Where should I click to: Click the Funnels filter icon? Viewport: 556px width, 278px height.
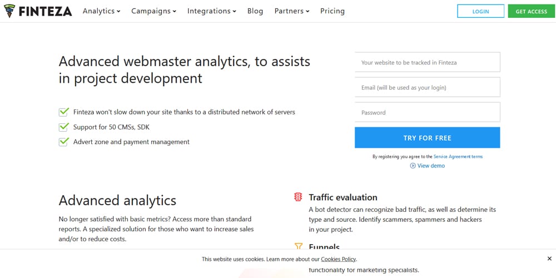point(299,246)
